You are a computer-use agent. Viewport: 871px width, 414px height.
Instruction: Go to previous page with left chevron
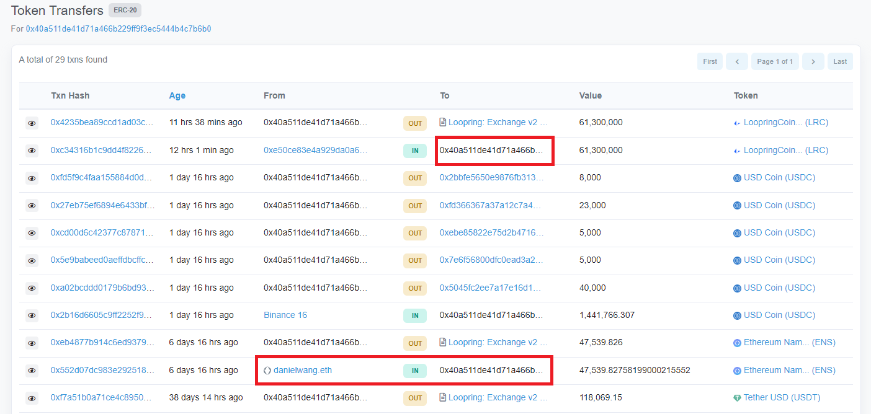(x=736, y=61)
